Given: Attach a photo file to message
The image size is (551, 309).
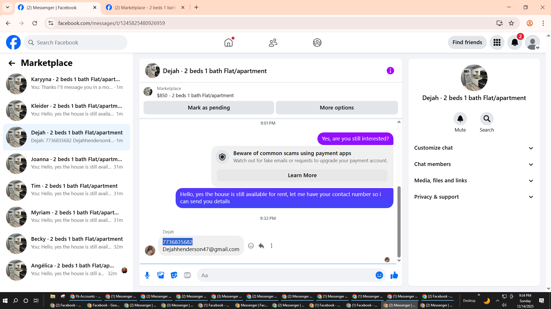Looking at the screenshot, I should coord(161,275).
